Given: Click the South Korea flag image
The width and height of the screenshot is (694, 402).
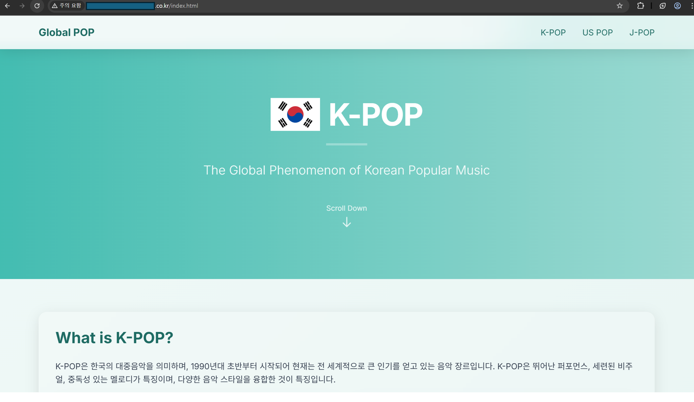Looking at the screenshot, I should [x=295, y=114].
